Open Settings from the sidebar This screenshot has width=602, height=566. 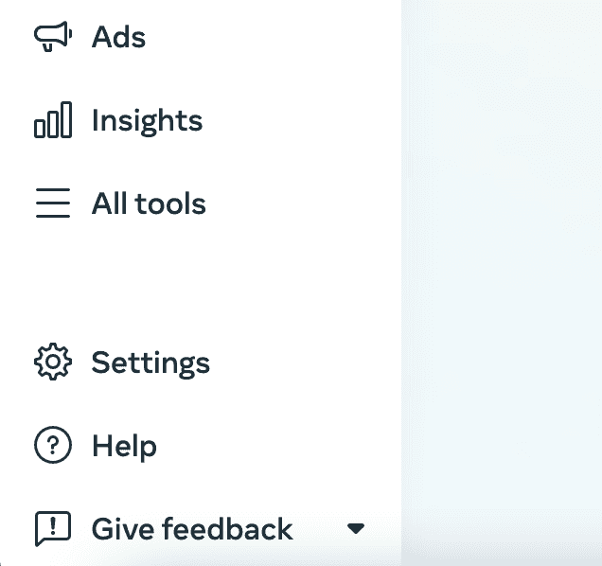(x=150, y=363)
